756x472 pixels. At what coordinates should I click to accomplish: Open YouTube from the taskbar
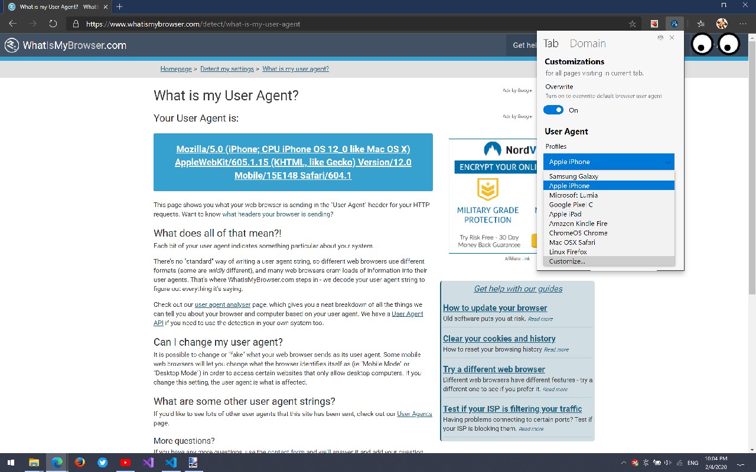coord(125,463)
